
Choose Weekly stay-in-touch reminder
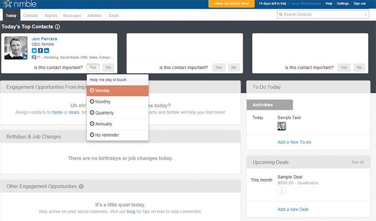(117, 91)
